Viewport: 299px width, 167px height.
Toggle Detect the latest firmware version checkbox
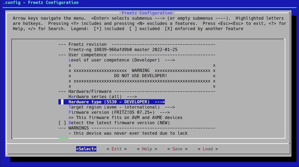62,123
